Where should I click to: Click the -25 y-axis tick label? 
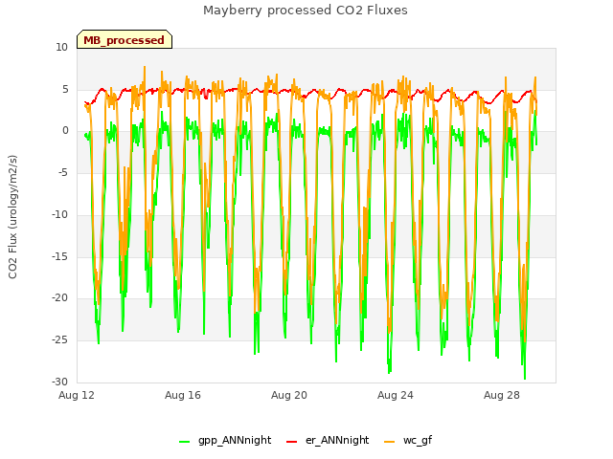(60, 340)
